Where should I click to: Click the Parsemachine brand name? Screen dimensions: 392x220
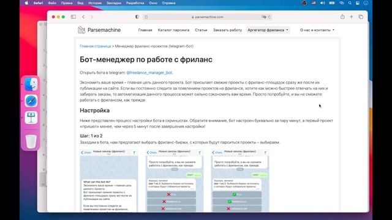click(x=104, y=30)
